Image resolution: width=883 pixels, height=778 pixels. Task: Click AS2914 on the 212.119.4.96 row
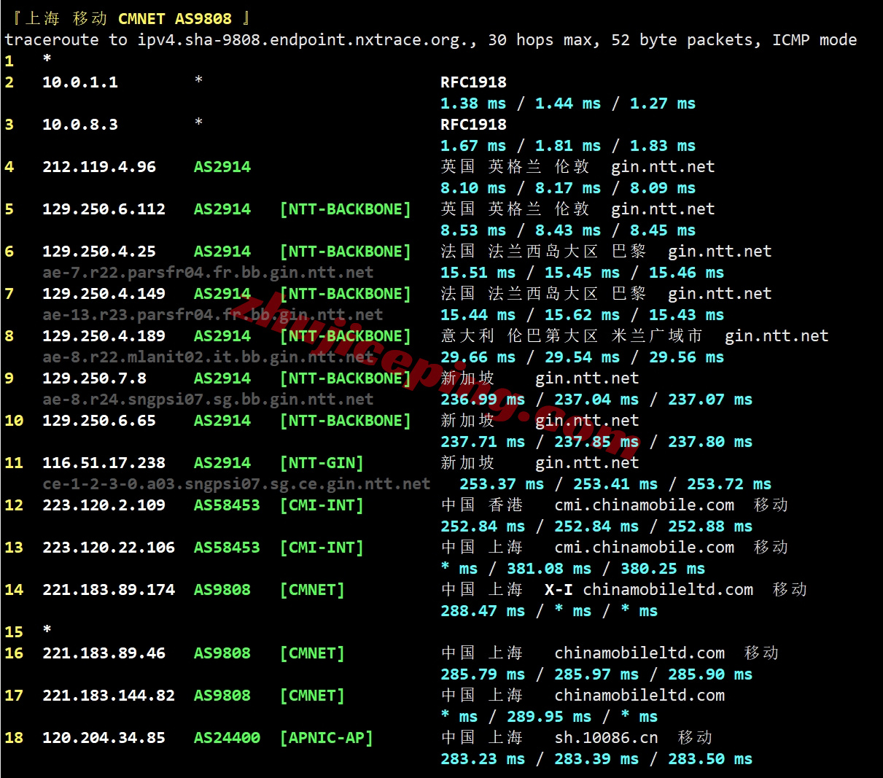(x=222, y=167)
